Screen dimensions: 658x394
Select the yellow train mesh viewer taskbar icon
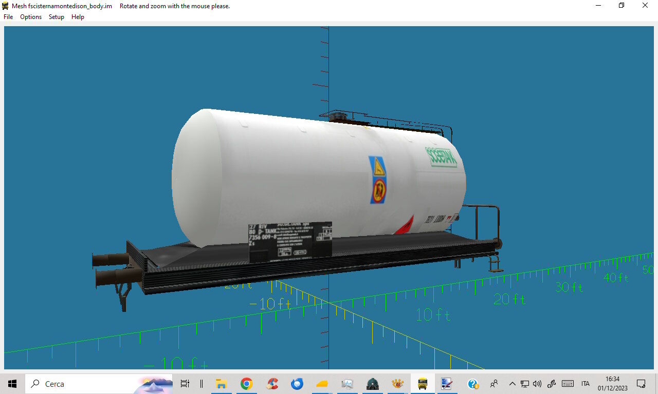coord(423,384)
